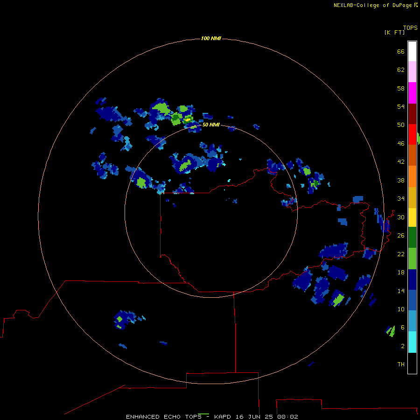This screenshot has width=420, height=420.
Task: Select the bright red swatch below 50
Action: click(x=412, y=134)
